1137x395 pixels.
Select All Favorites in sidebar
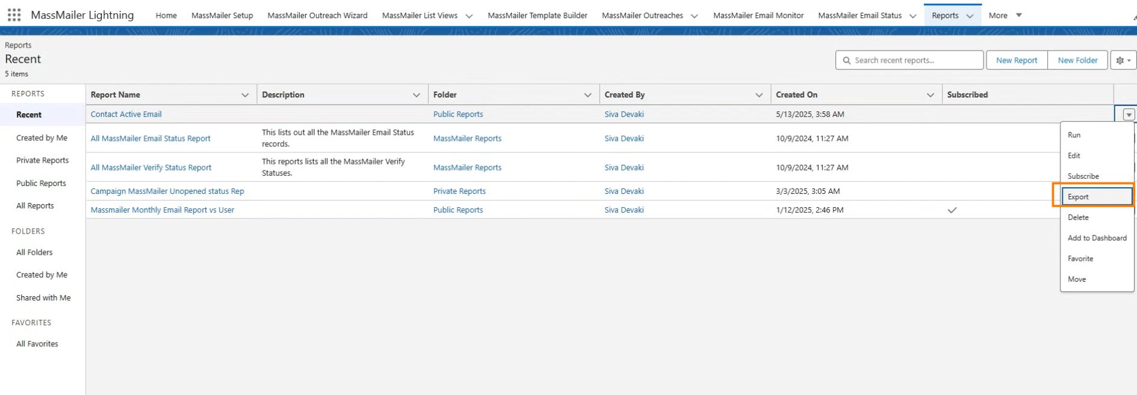point(37,344)
